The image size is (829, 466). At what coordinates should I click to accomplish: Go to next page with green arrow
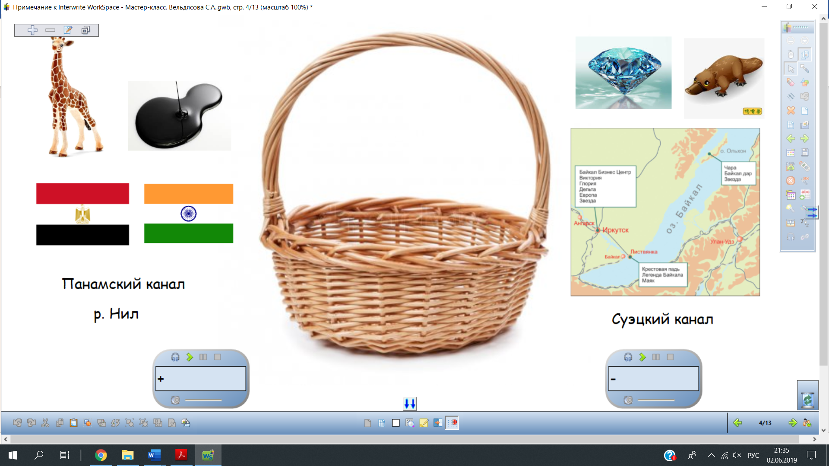pyautogui.click(x=792, y=423)
